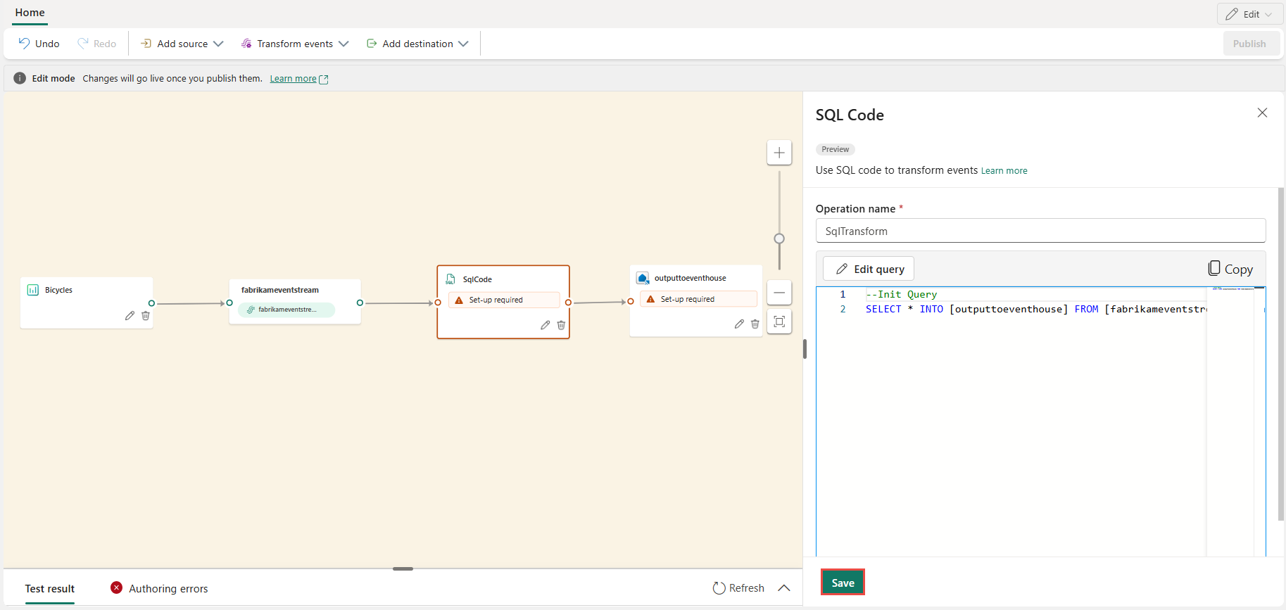Delete the Bicycles source node
Viewport: 1286px width, 610px height.
pyautogui.click(x=146, y=316)
